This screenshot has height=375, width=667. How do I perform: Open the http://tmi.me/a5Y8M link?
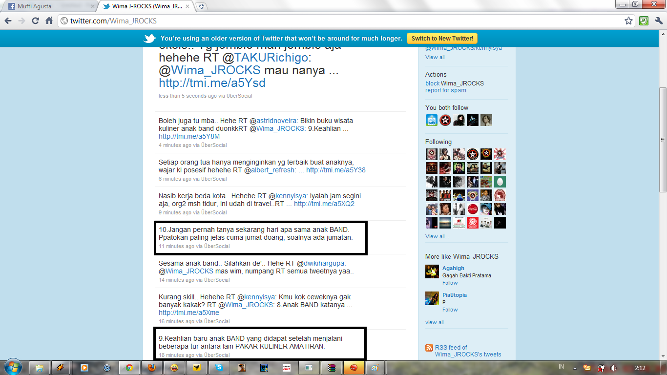pos(189,136)
